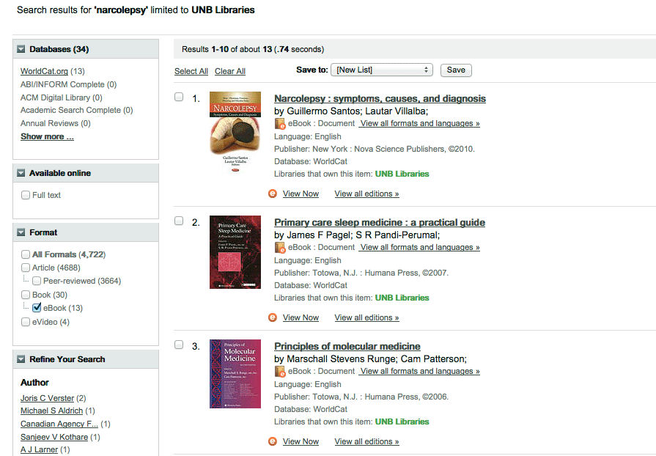Image resolution: width=656 pixels, height=456 pixels.
Task: Collapse the Databases (34) panel
Action: click(x=21, y=49)
